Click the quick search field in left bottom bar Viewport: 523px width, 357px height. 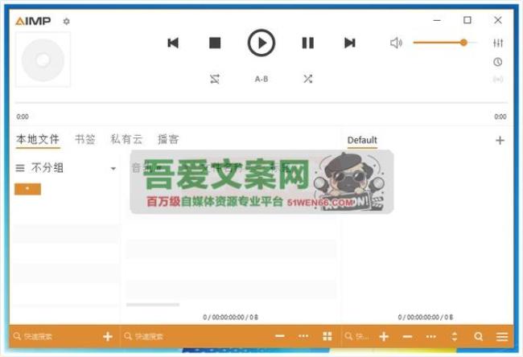tap(55, 336)
